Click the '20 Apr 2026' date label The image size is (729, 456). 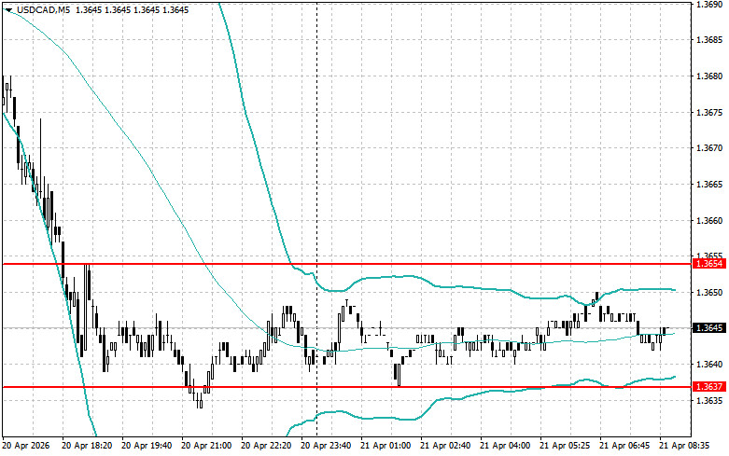pyautogui.click(x=25, y=446)
